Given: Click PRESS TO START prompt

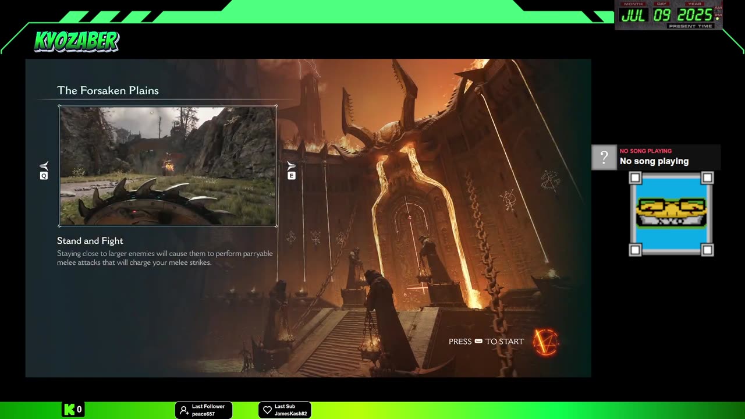Looking at the screenshot, I should tap(486, 342).
